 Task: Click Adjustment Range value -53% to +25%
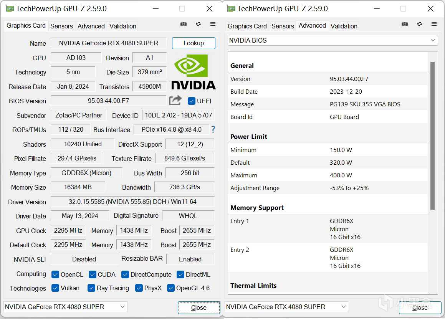tap(349, 188)
